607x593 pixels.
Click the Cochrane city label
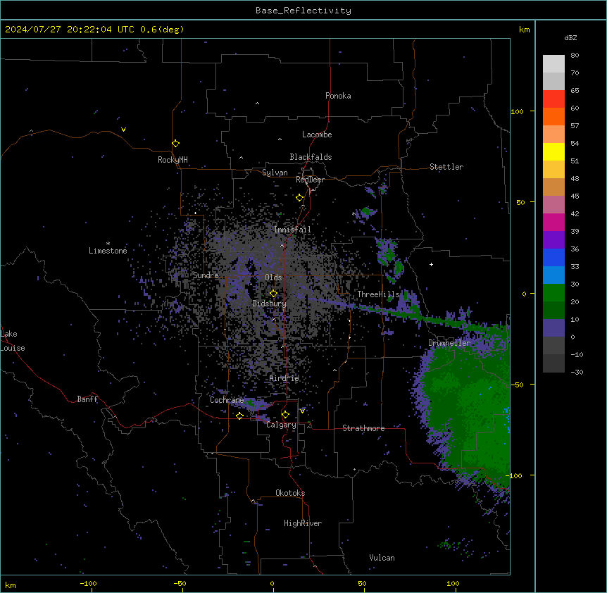[227, 400]
